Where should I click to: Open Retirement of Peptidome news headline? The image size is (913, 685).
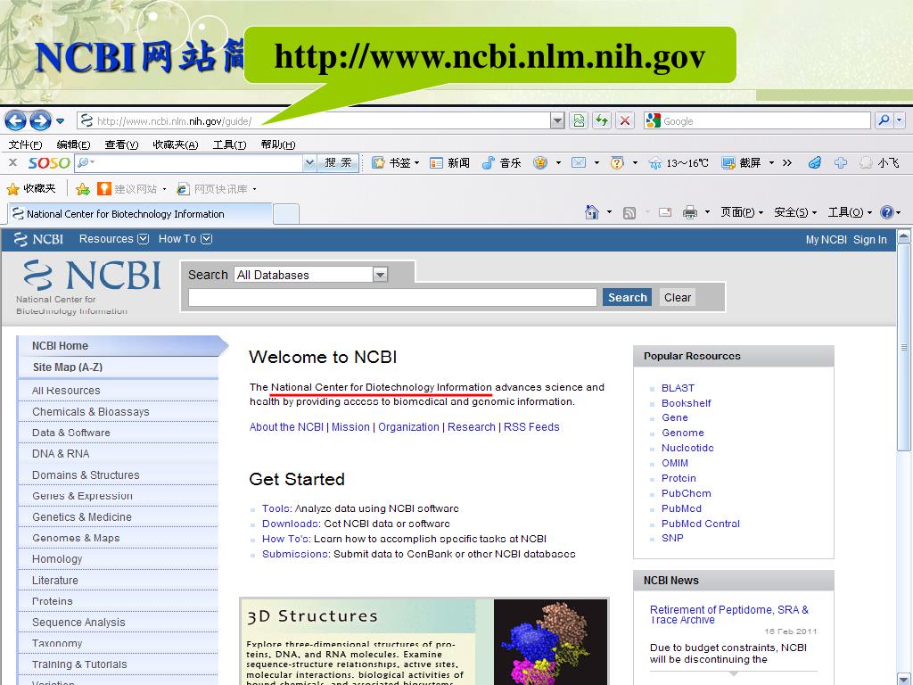point(729,615)
